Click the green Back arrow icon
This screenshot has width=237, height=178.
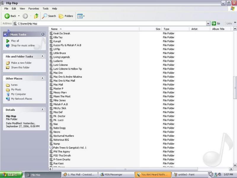(7, 16)
